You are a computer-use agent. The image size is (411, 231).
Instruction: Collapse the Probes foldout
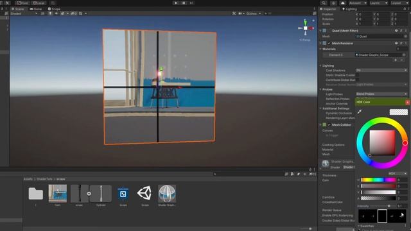(x=320, y=89)
